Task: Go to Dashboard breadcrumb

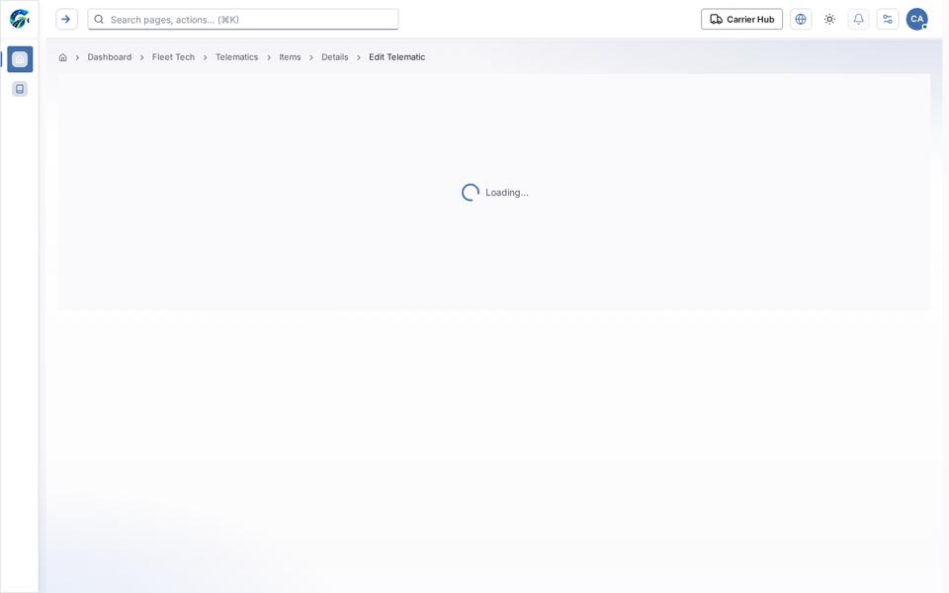Action: click(110, 57)
